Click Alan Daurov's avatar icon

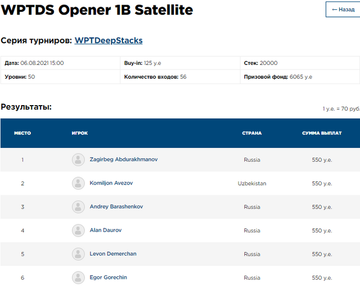(x=78, y=230)
